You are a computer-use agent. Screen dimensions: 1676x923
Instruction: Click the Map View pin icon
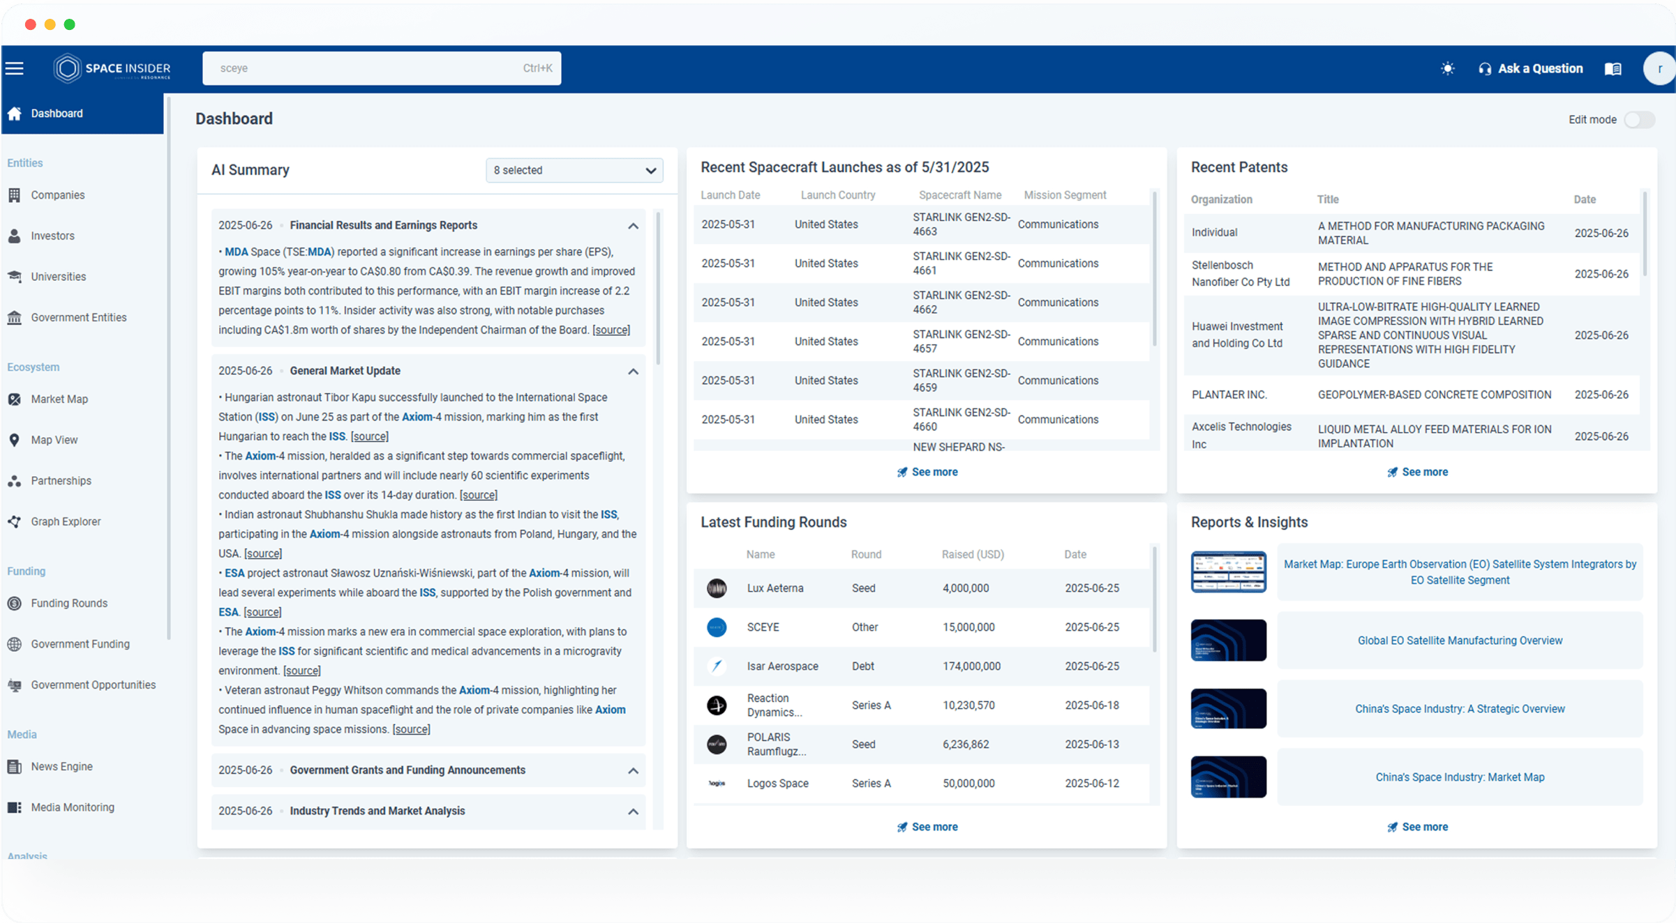pyautogui.click(x=15, y=440)
